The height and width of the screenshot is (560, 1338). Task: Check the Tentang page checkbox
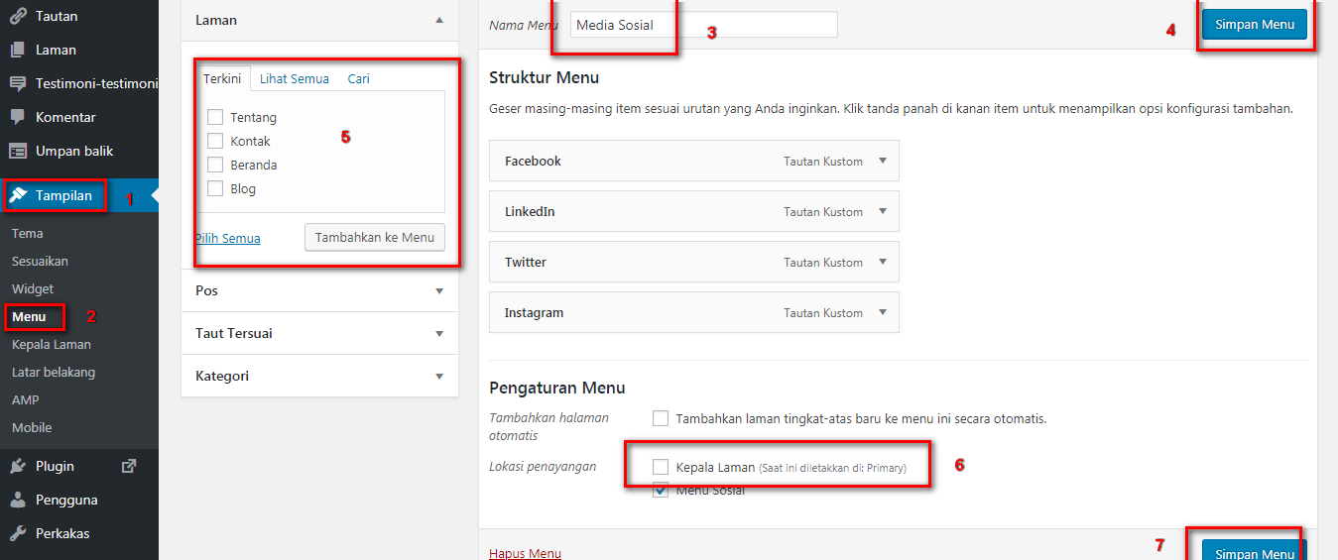pos(215,117)
